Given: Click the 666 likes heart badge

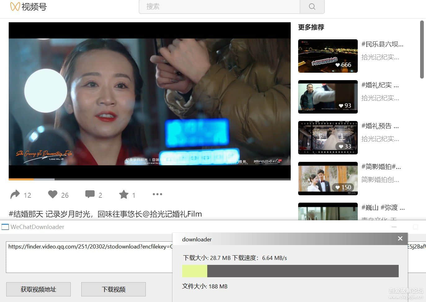Looking at the screenshot, I should coord(343,65).
